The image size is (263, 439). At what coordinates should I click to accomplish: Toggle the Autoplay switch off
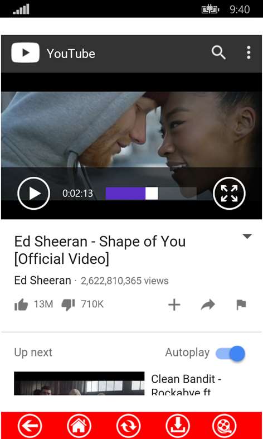tap(230, 353)
